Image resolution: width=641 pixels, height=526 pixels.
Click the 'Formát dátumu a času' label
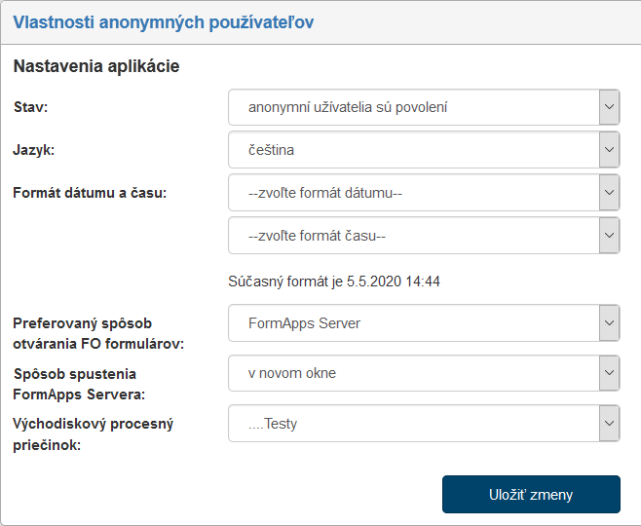(90, 193)
